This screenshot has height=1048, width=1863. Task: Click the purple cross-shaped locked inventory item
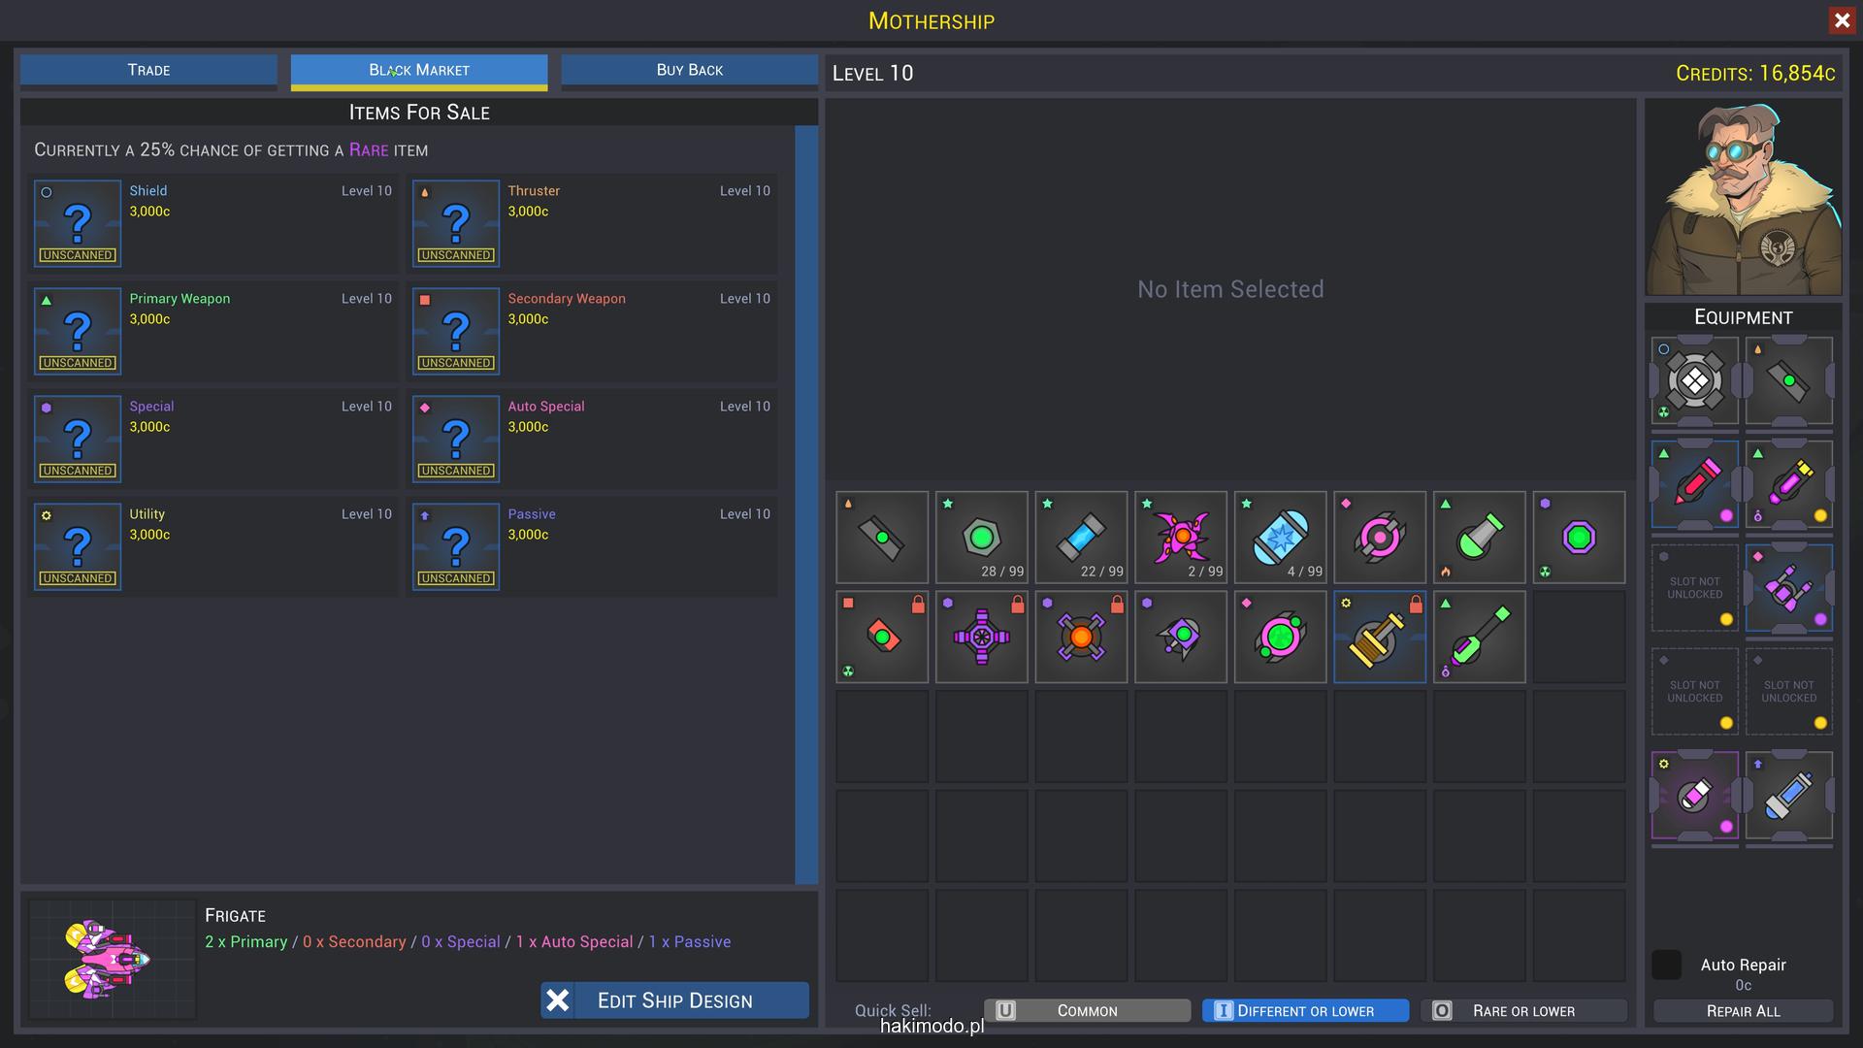[981, 637]
